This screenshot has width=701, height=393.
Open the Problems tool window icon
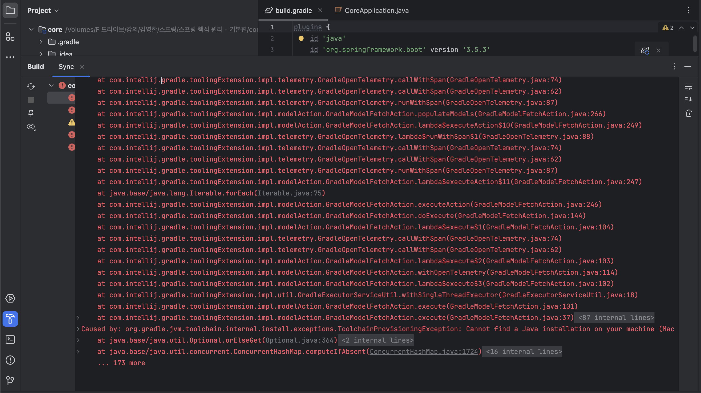[10, 360]
